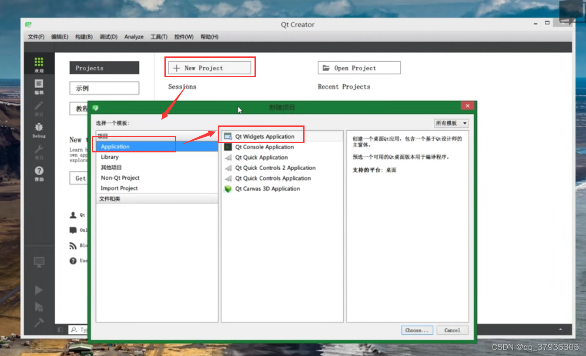Click the Get Started button
Screen dimensions: 586x356
click(79, 178)
